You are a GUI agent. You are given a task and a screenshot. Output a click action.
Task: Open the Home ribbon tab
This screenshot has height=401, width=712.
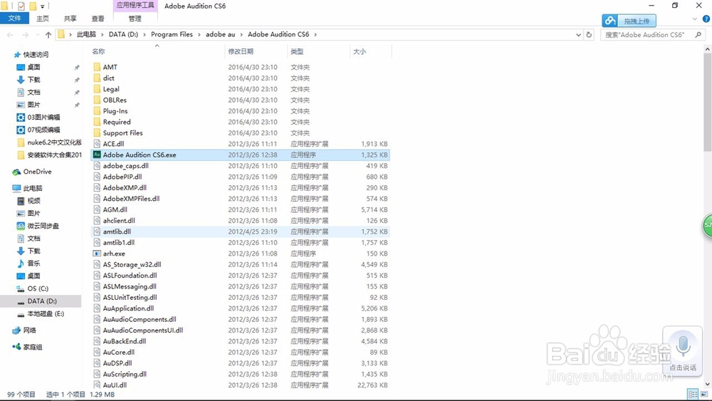coord(43,19)
